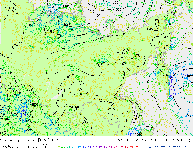The height and width of the screenshot is (149, 193).
Task: Click the green isotach legend value 20
Action: point(63,147)
